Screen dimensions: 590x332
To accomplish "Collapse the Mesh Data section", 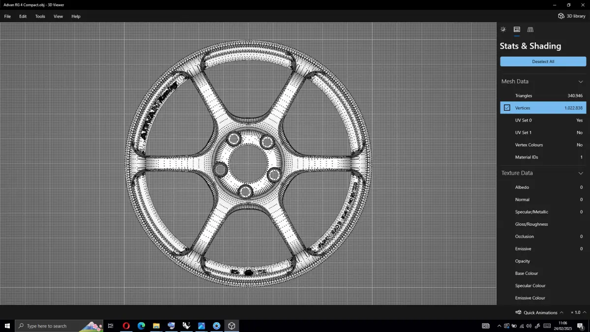I will click(581, 82).
